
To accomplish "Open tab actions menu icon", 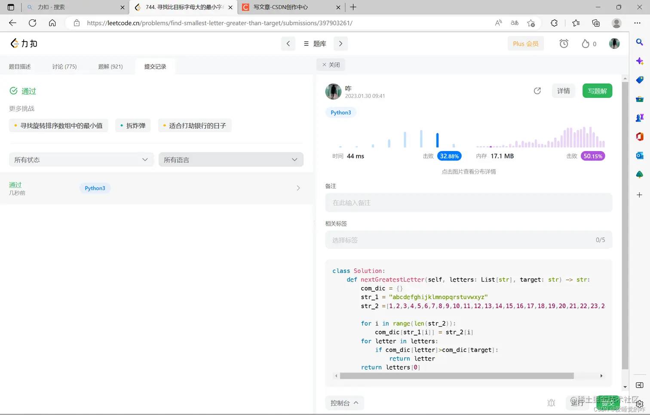I will 11,7.
